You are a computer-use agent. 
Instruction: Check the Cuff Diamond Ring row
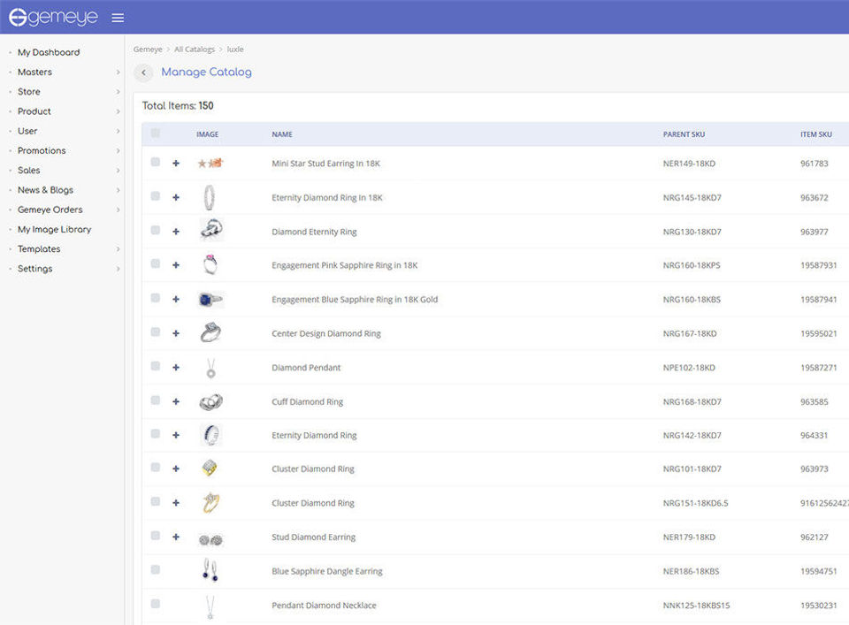[156, 400]
